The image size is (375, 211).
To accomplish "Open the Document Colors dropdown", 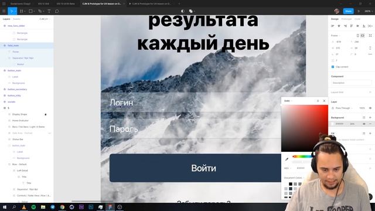I will 294,178.
